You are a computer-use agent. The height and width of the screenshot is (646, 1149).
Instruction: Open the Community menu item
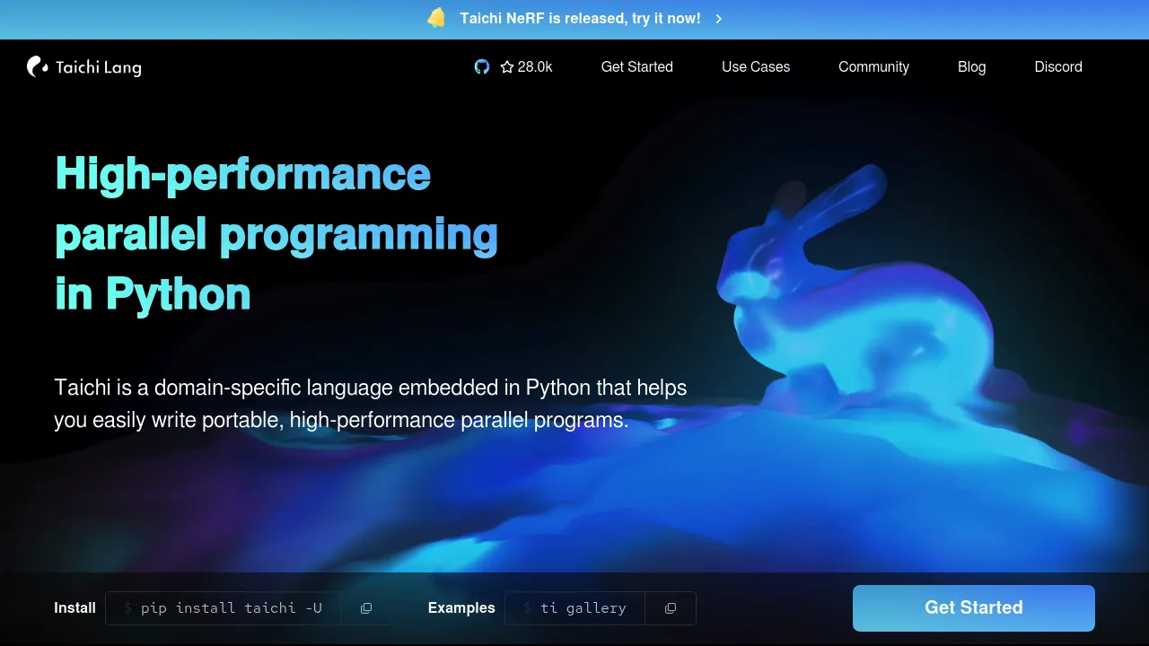tap(873, 66)
